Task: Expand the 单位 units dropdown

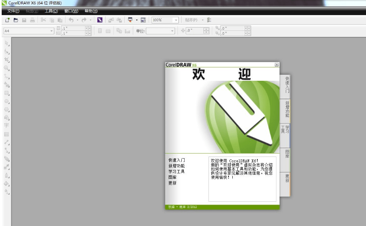Action: (x=172, y=31)
